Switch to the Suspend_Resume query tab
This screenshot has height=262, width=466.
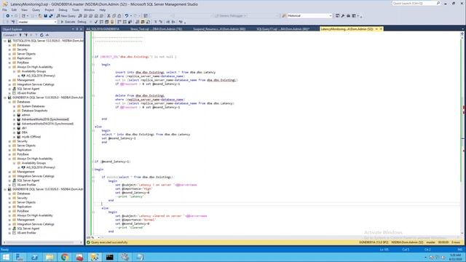(219, 29)
